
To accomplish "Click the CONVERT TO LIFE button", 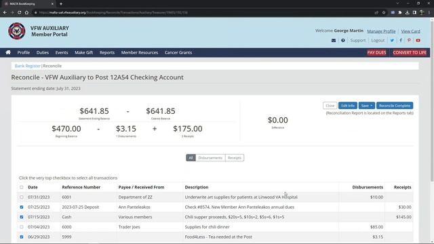I will (x=410, y=53).
